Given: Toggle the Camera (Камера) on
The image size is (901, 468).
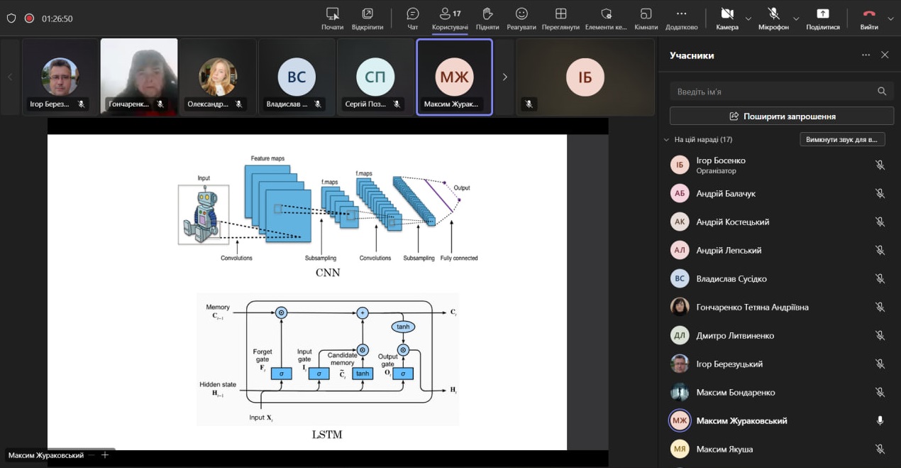Looking at the screenshot, I should point(726,14).
